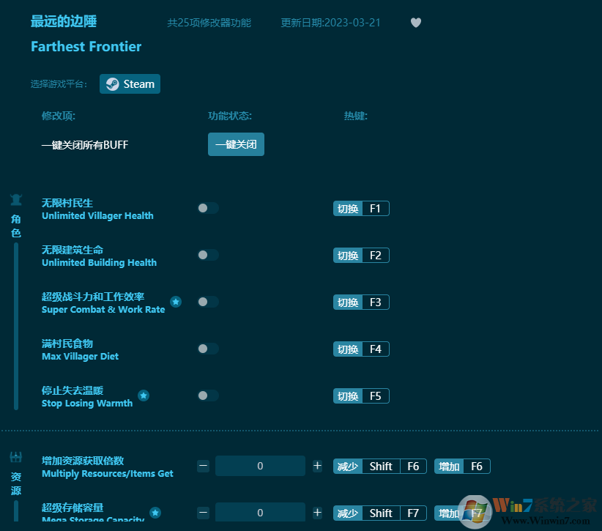Select the 角色 label in the sidebar
This screenshot has height=531, width=602.
click(15, 225)
